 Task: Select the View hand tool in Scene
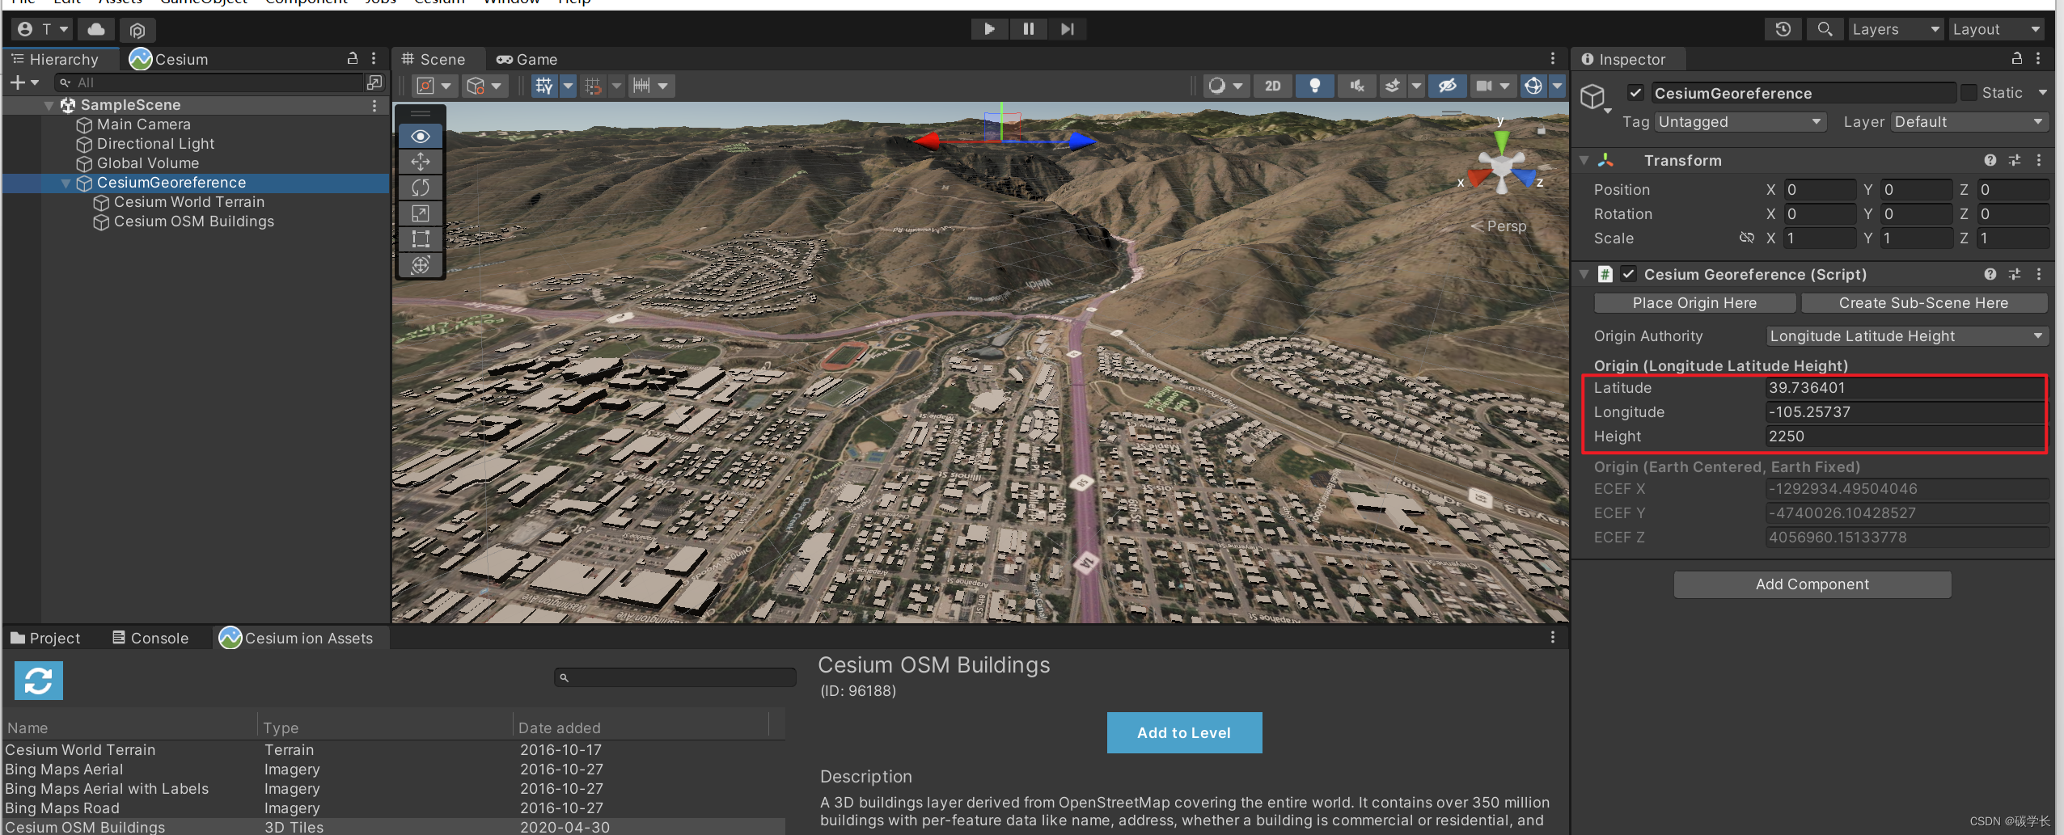(421, 136)
